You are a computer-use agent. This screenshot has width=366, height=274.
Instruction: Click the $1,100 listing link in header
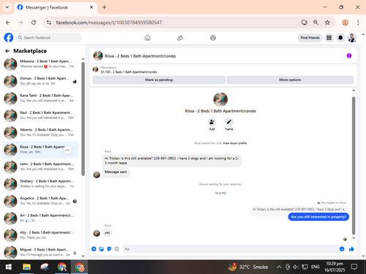tap(129, 72)
